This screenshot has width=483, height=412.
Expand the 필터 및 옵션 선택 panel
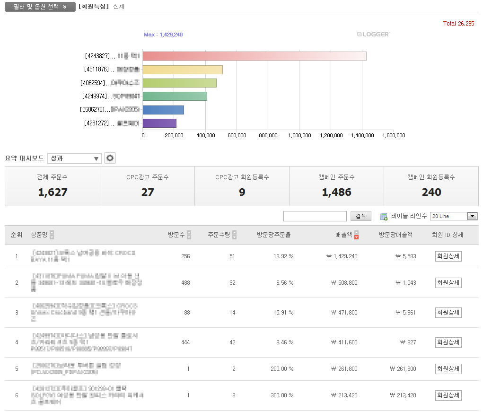(40, 7)
